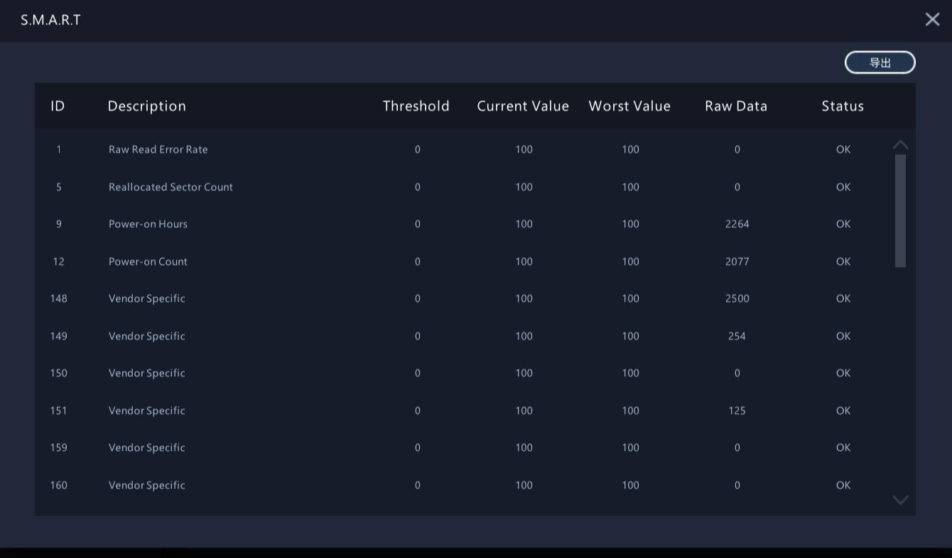The height and width of the screenshot is (558, 952).
Task: Click the ID cell 160
Action: coord(58,485)
